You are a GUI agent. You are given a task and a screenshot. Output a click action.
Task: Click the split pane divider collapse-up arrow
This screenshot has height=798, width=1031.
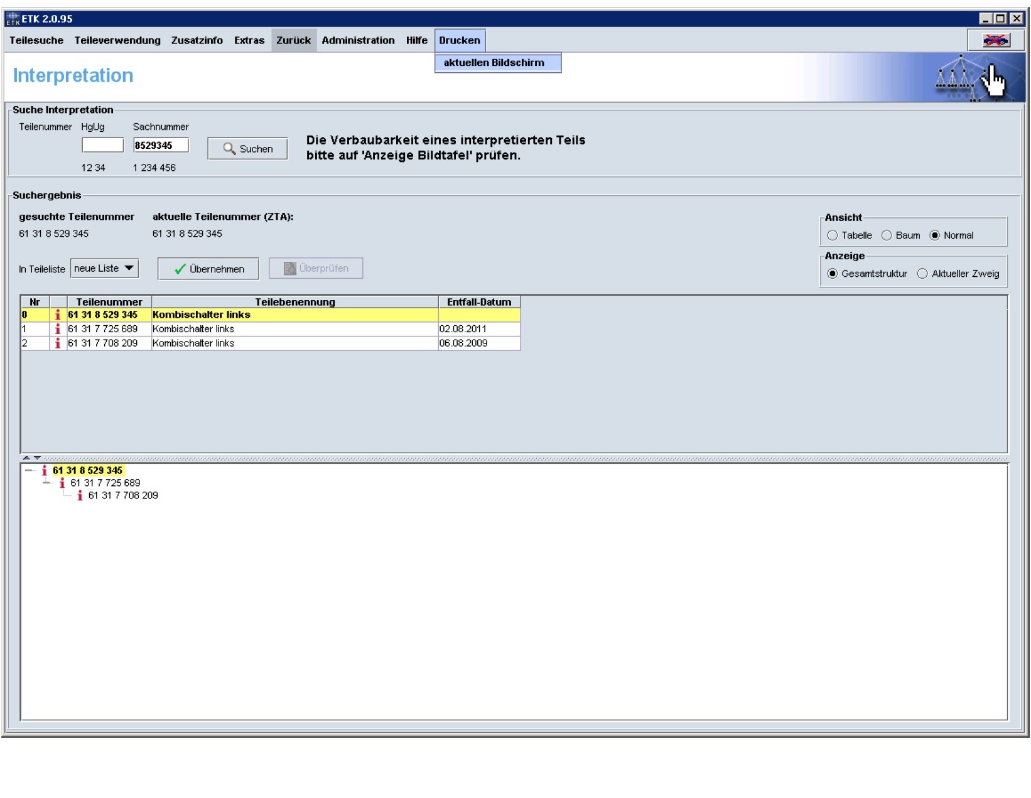click(26, 458)
